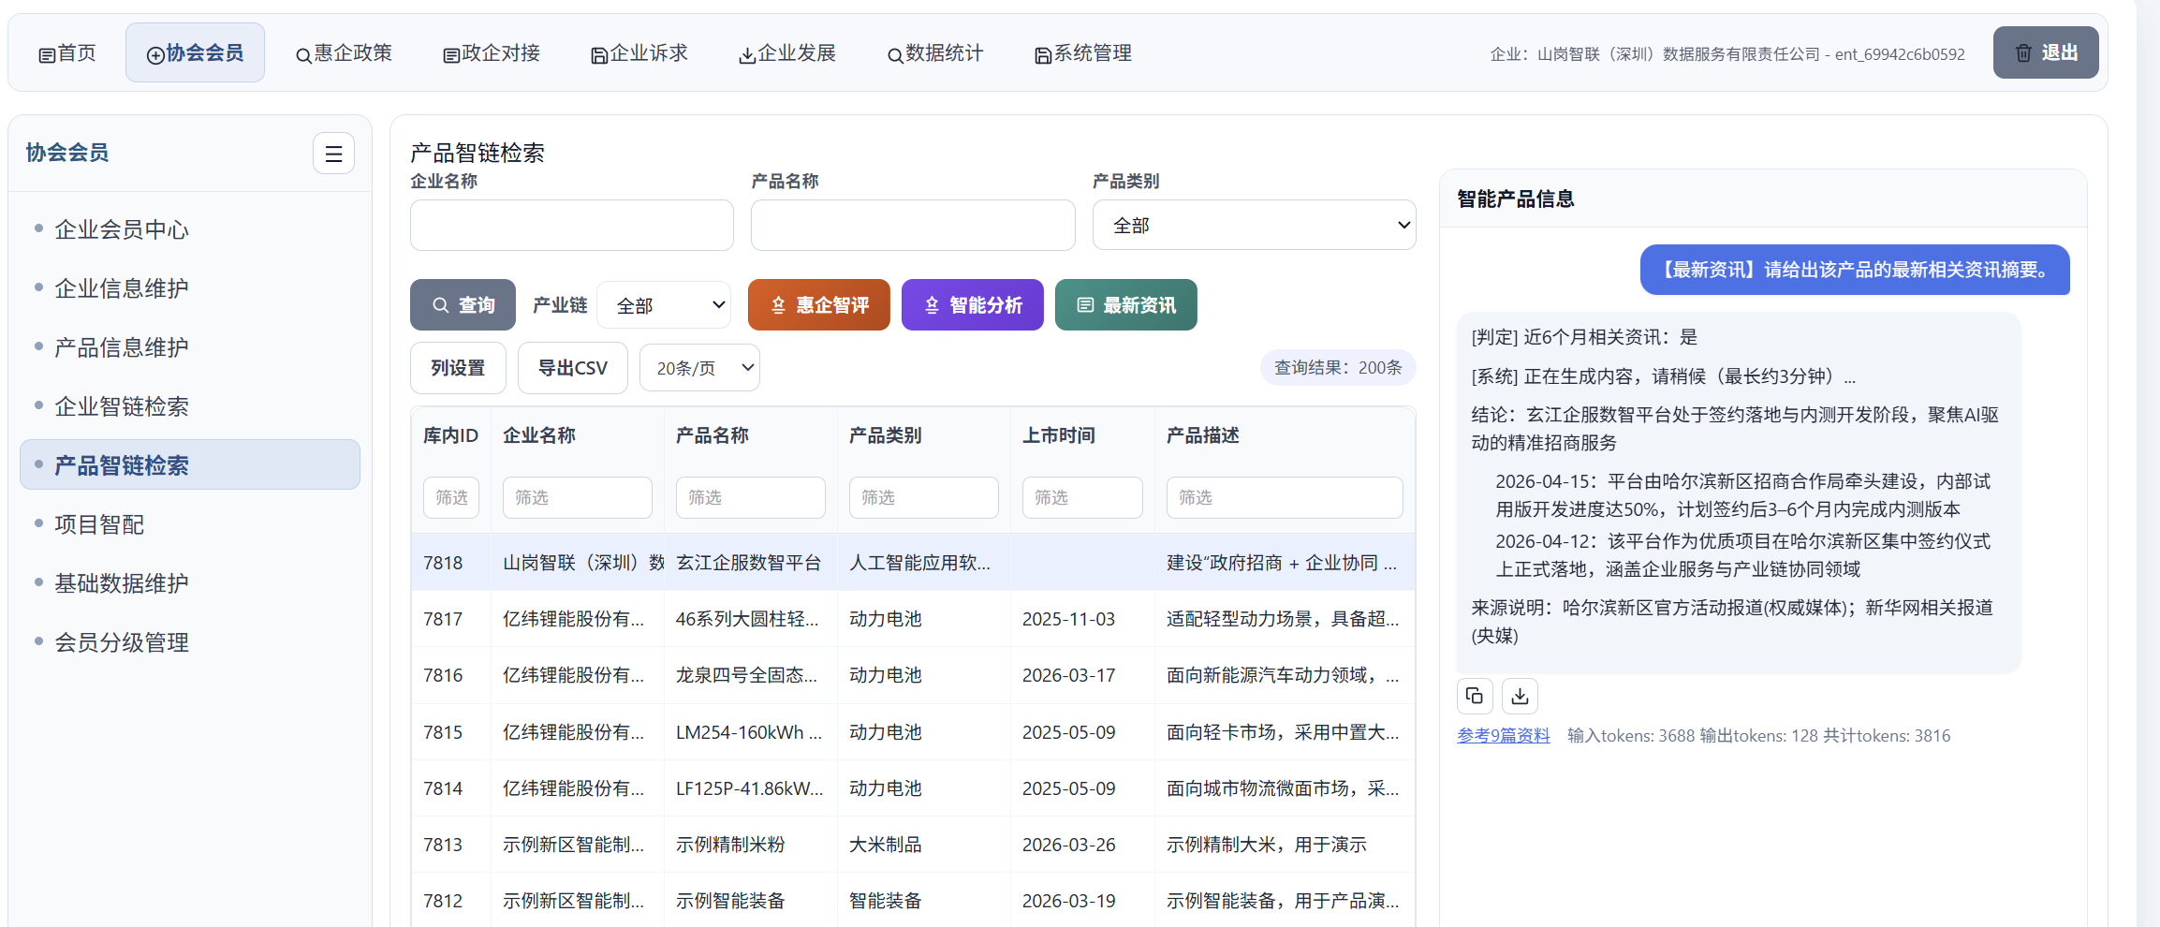Open the 参考9篇资料 link
The height and width of the screenshot is (927, 2160).
pos(1504,736)
